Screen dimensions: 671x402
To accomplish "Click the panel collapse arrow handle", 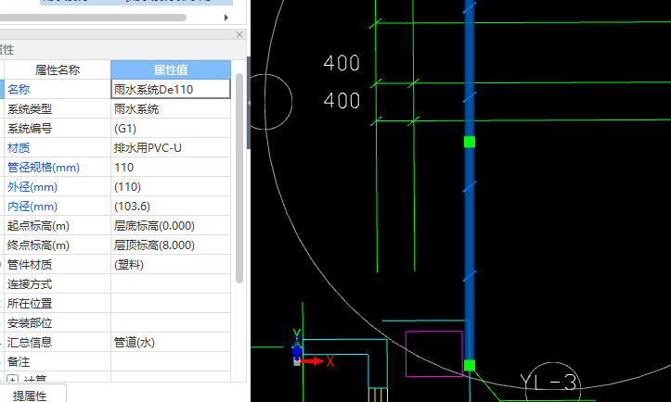I will click(249, 103).
